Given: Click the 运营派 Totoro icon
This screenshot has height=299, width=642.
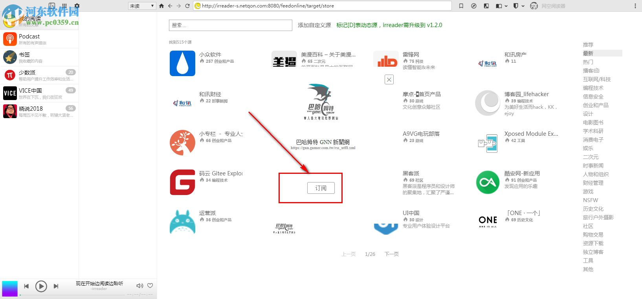Looking at the screenshot, I should pos(182,222).
